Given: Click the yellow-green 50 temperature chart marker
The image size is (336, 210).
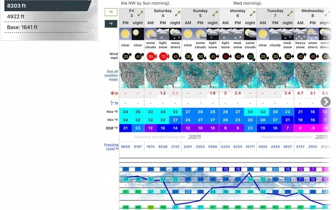Looking at the screenshot, I should click(151, 207).
